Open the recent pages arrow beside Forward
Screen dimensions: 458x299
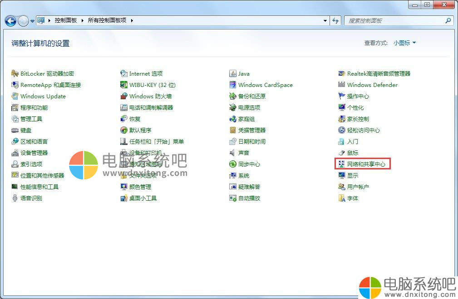[32, 21]
